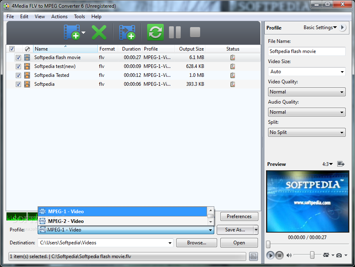This screenshot has height=267, width=355.
Task: Click the Softpedia preview thumbnail
Action: click(x=307, y=201)
